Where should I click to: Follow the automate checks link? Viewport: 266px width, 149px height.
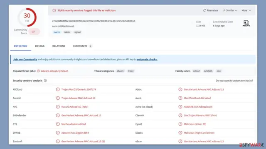click(x=147, y=59)
